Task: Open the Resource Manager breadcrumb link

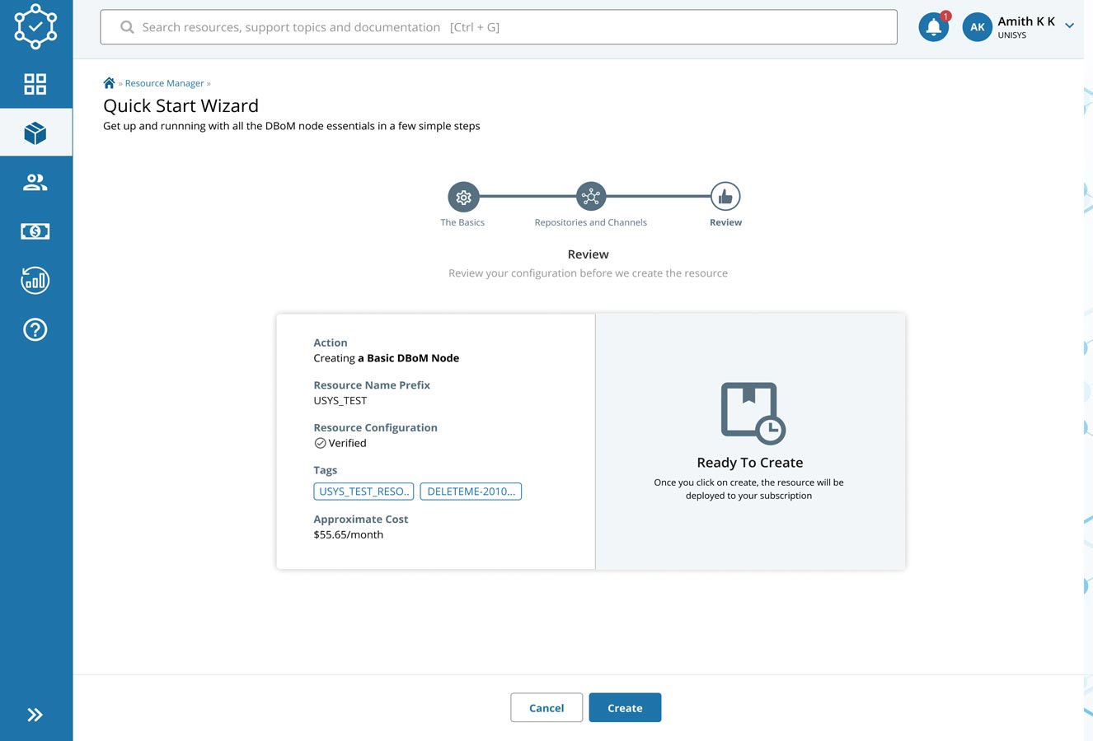Action: click(x=164, y=83)
